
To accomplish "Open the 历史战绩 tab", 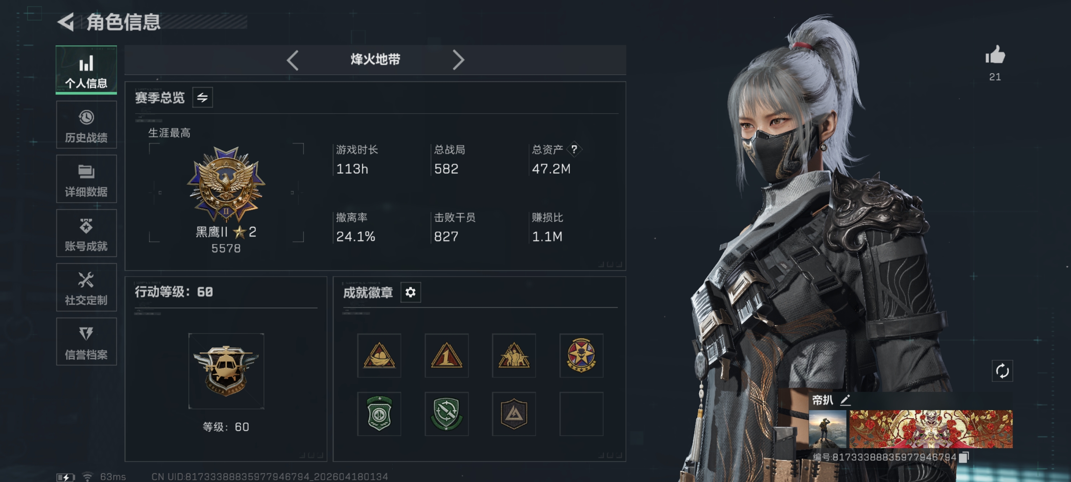I will click(86, 125).
